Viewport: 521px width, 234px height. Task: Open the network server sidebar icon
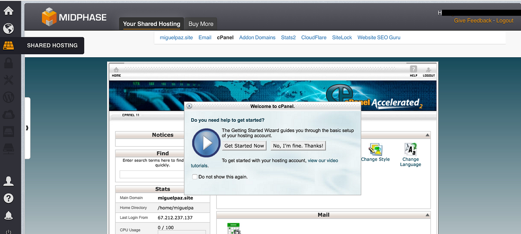coord(8,148)
